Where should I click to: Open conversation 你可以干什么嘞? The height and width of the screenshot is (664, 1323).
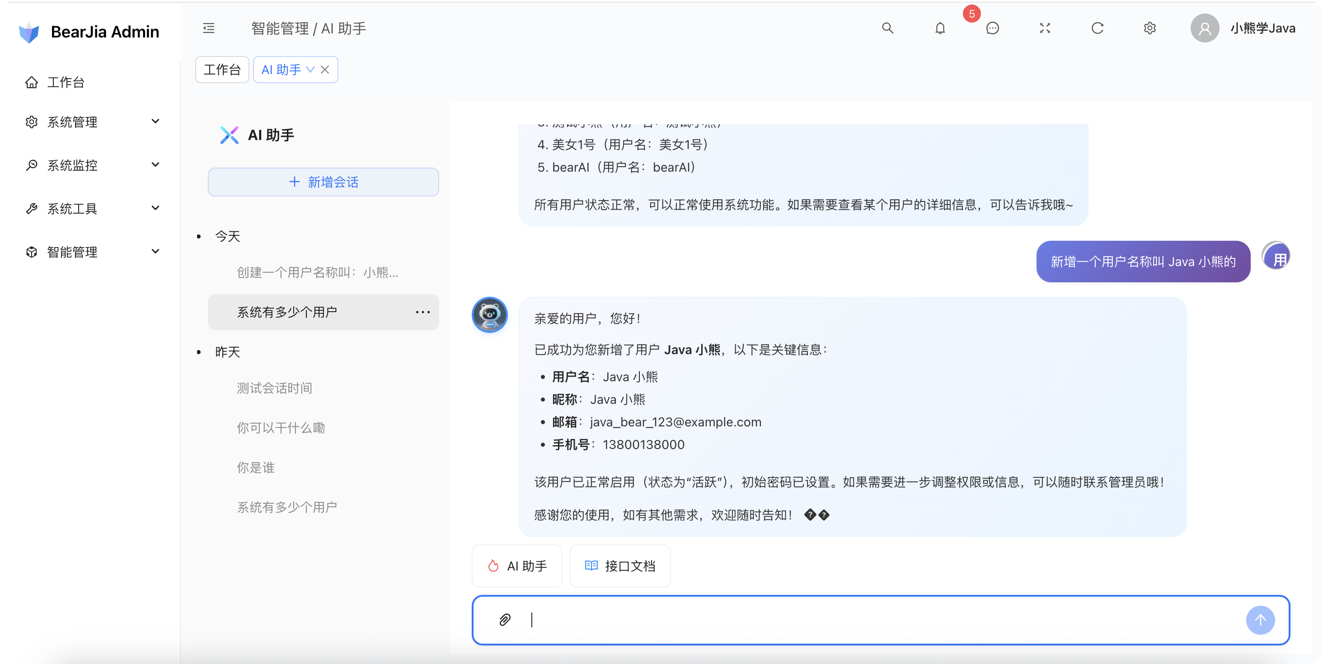coord(323,428)
